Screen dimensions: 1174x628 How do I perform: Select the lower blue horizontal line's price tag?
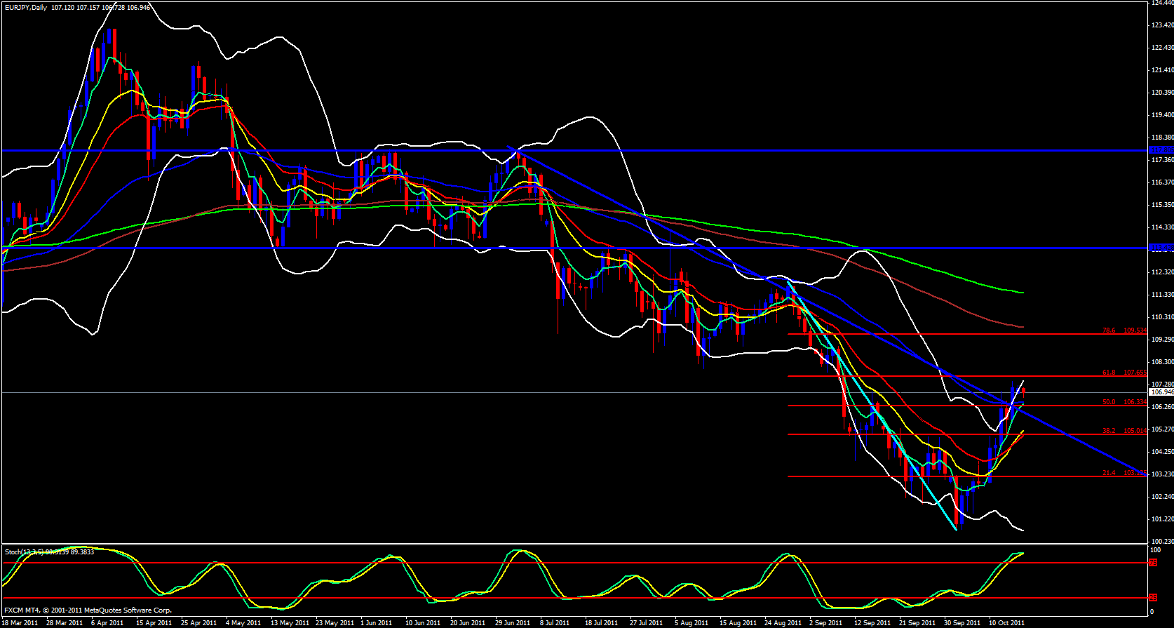pos(1161,248)
